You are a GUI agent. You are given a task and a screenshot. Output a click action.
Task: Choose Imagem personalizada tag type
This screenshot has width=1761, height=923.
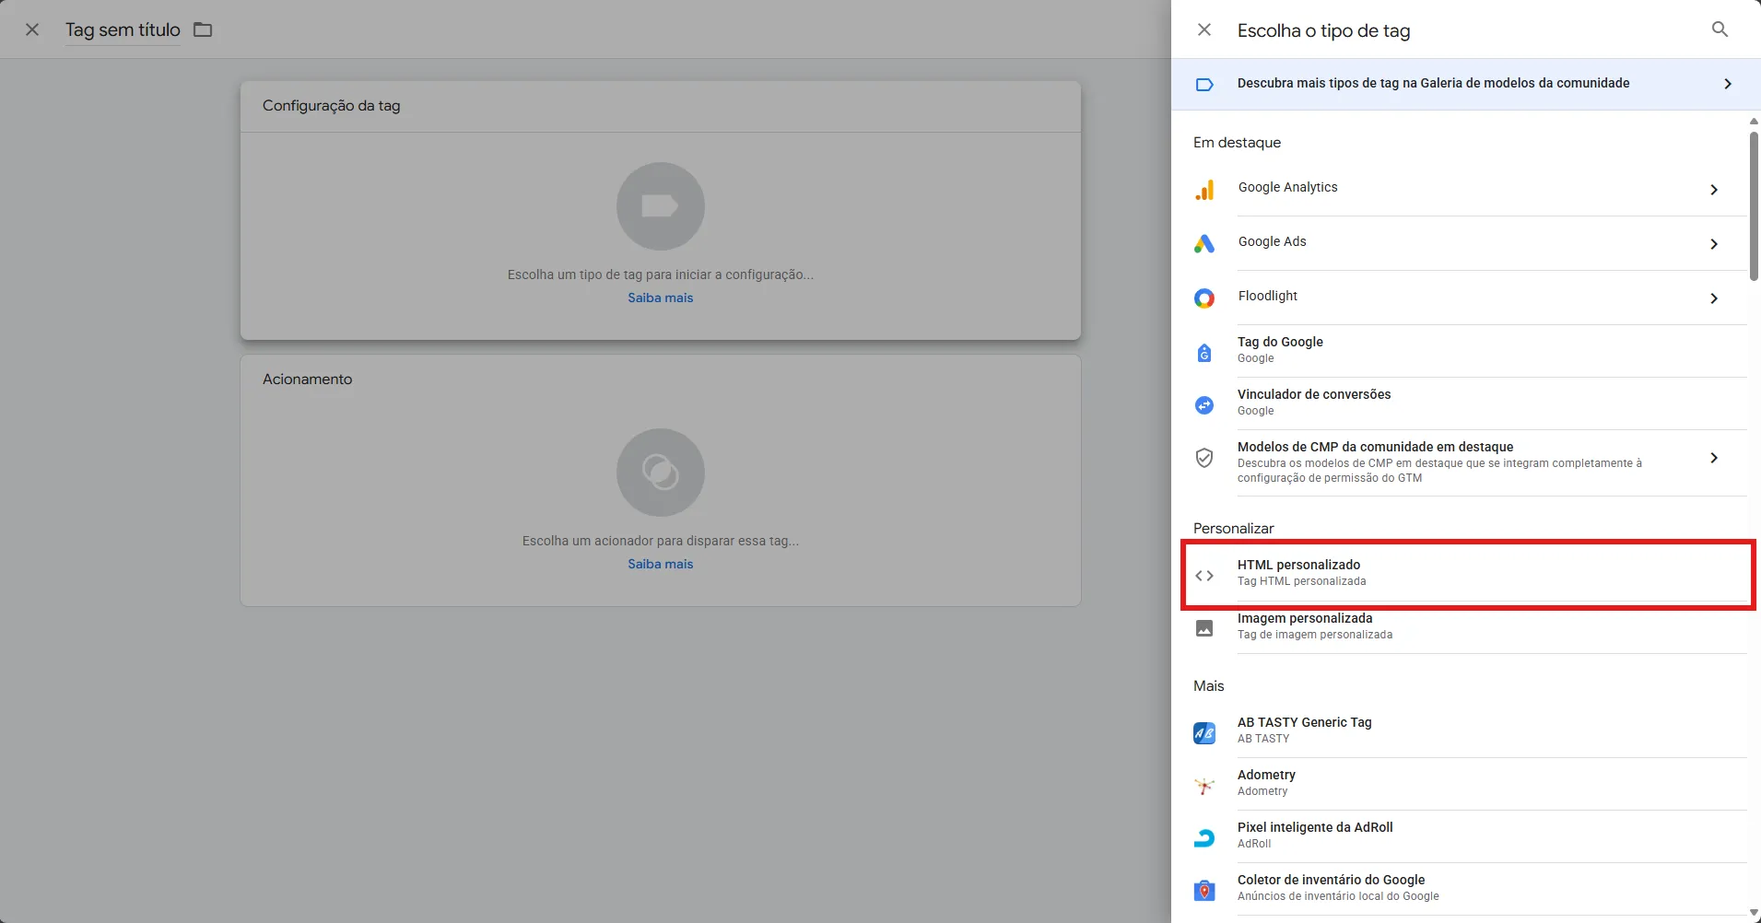coord(1470,627)
